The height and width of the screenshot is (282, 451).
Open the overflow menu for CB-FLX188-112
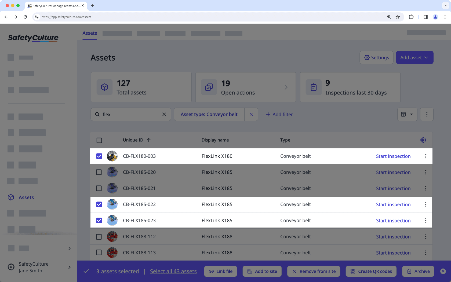[x=425, y=236]
